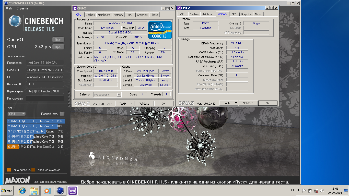Click Tools button in left CPU-Z
349x196 pixels.
pos(123,104)
